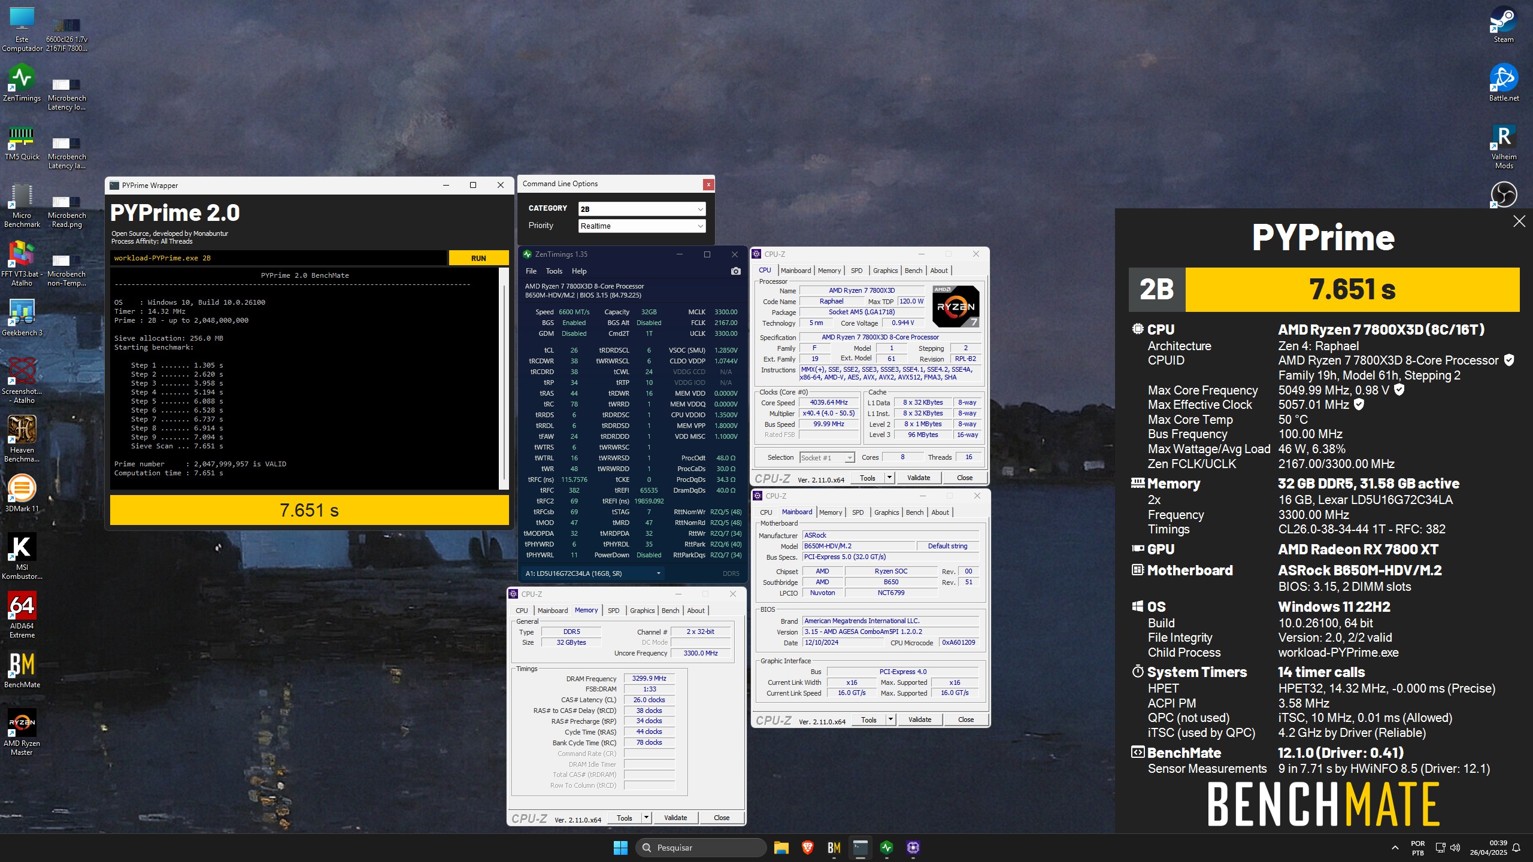Open Socket #1 selection dropdown in CPU-Z
The image size is (1533, 862).
(827, 458)
